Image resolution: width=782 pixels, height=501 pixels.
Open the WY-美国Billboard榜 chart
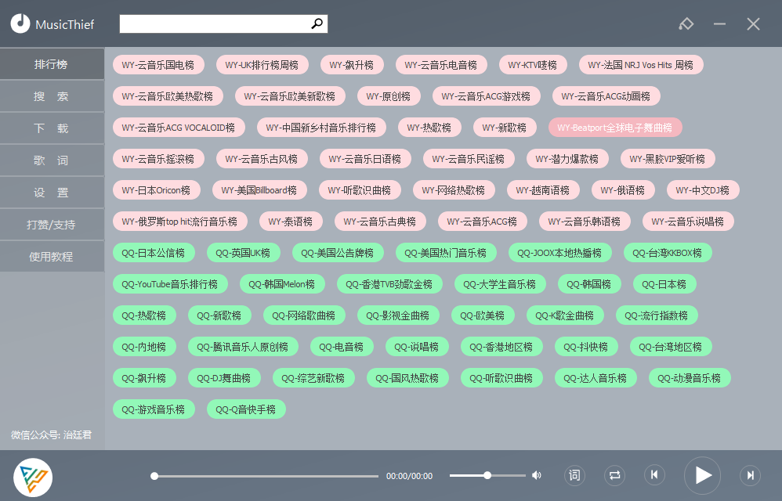pyautogui.click(x=259, y=190)
